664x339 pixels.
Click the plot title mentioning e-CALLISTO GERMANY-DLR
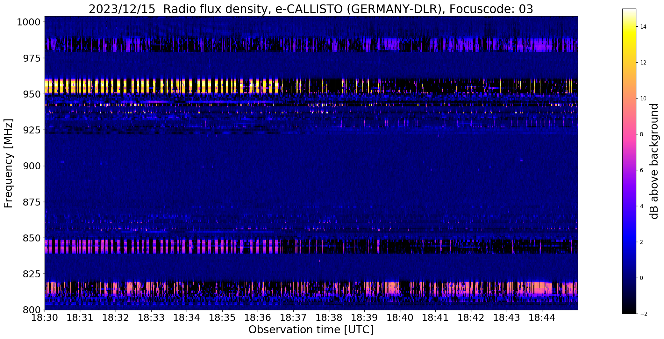311,9
